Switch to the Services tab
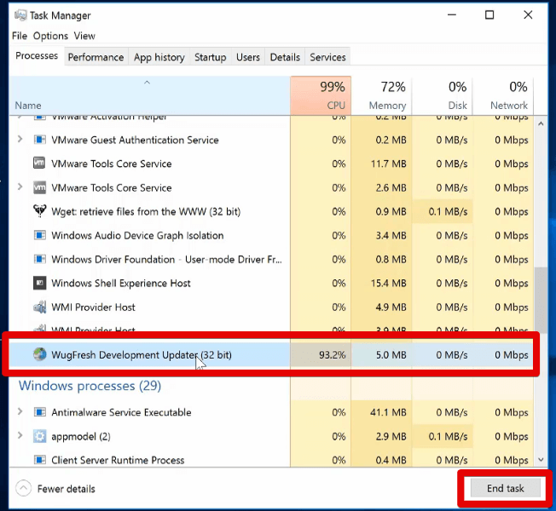 tap(327, 57)
